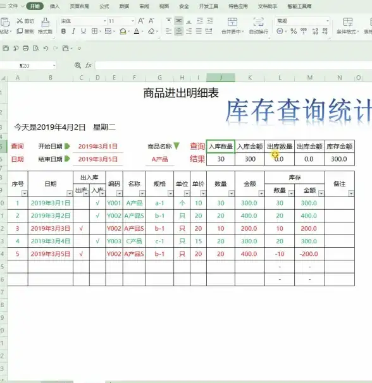Open filter dropdown on 备注 column
The width and height of the screenshot is (372, 383).
click(351, 193)
